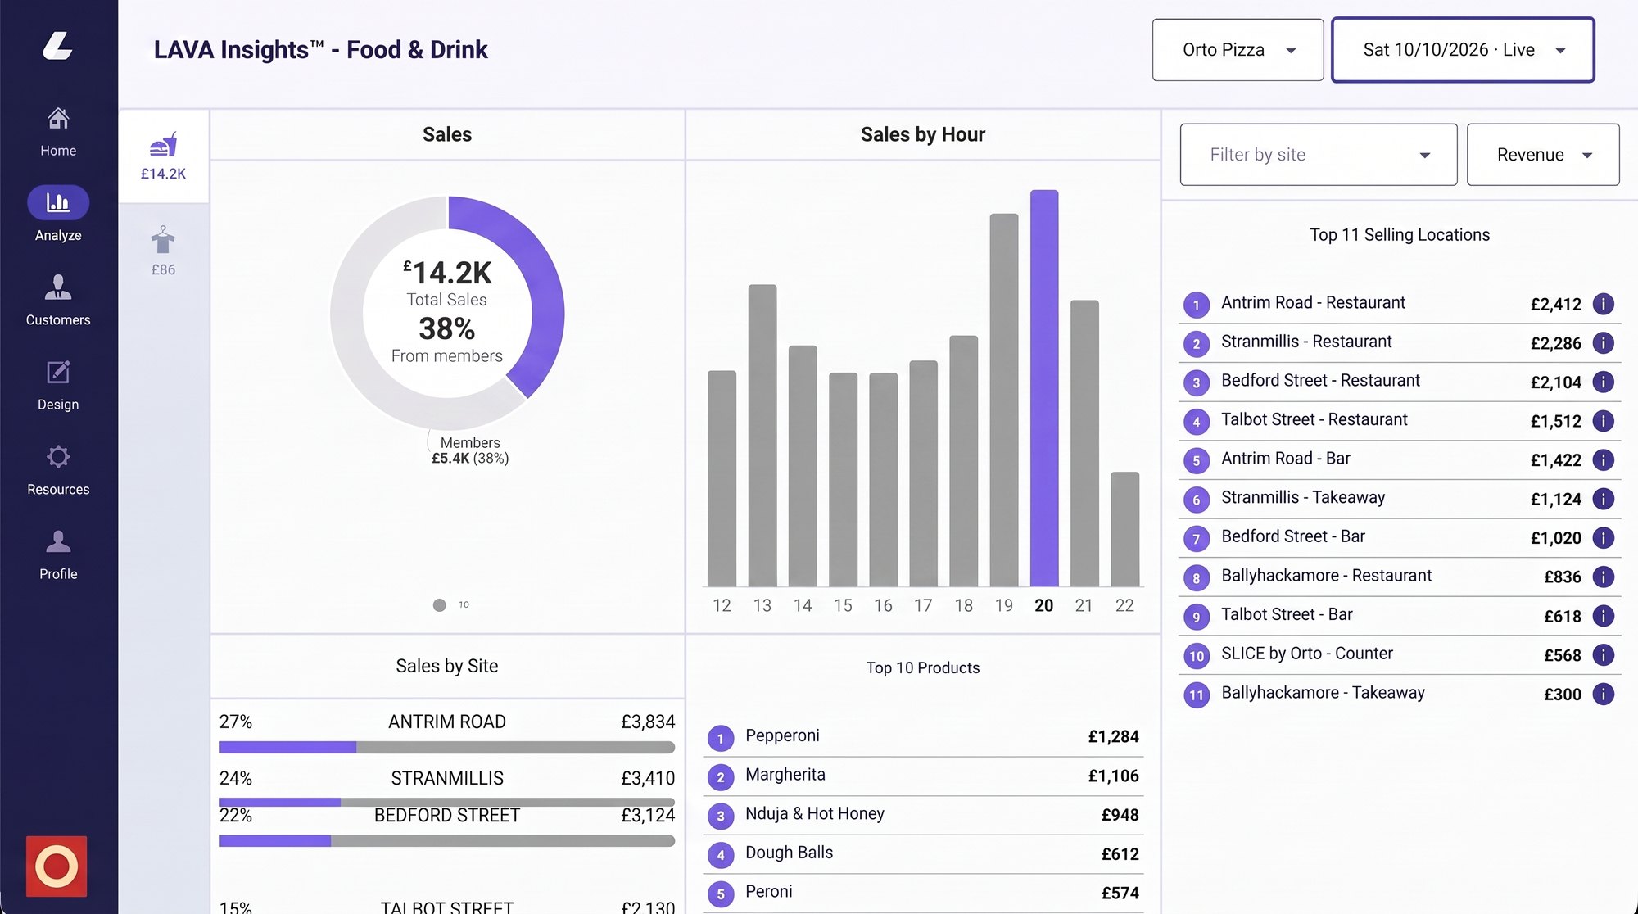This screenshot has width=1638, height=914.
Task: Select Dough Balls product row
Action: 923,854
